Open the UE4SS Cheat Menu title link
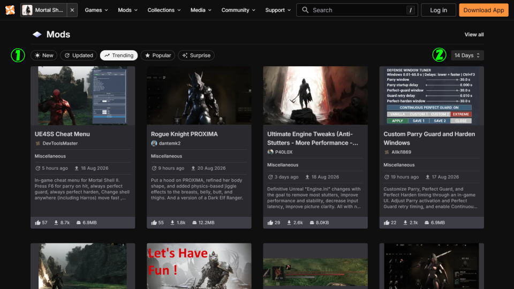The image size is (514, 289). pyautogui.click(x=62, y=134)
